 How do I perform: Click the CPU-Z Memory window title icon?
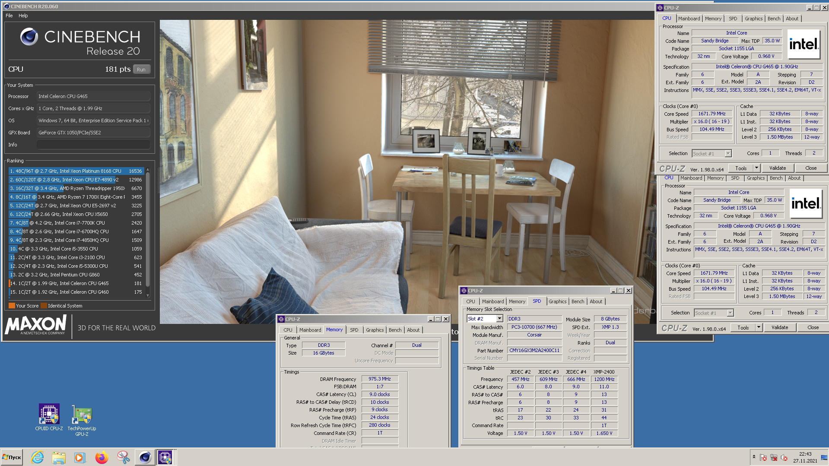(281, 319)
